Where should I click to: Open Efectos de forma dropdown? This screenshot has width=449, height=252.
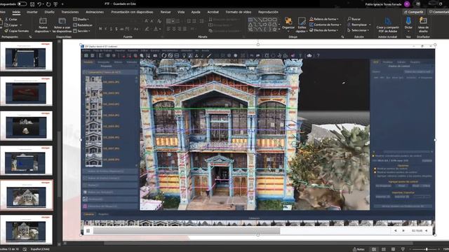324,30
